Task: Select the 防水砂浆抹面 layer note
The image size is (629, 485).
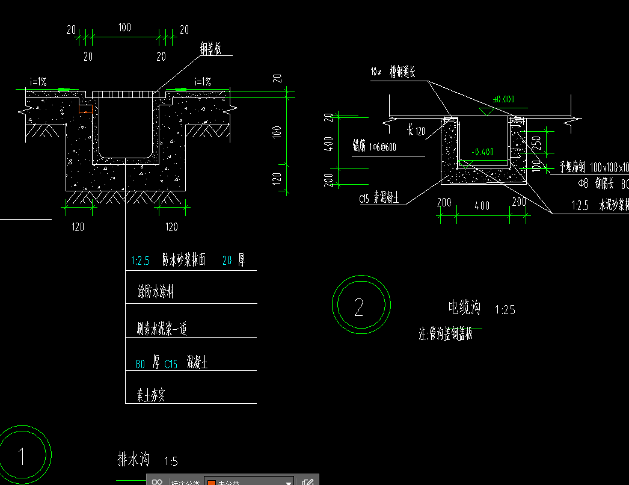Action: point(184,260)
